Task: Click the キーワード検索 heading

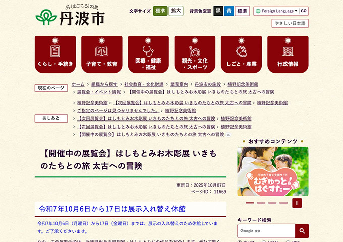Action: 254,220
